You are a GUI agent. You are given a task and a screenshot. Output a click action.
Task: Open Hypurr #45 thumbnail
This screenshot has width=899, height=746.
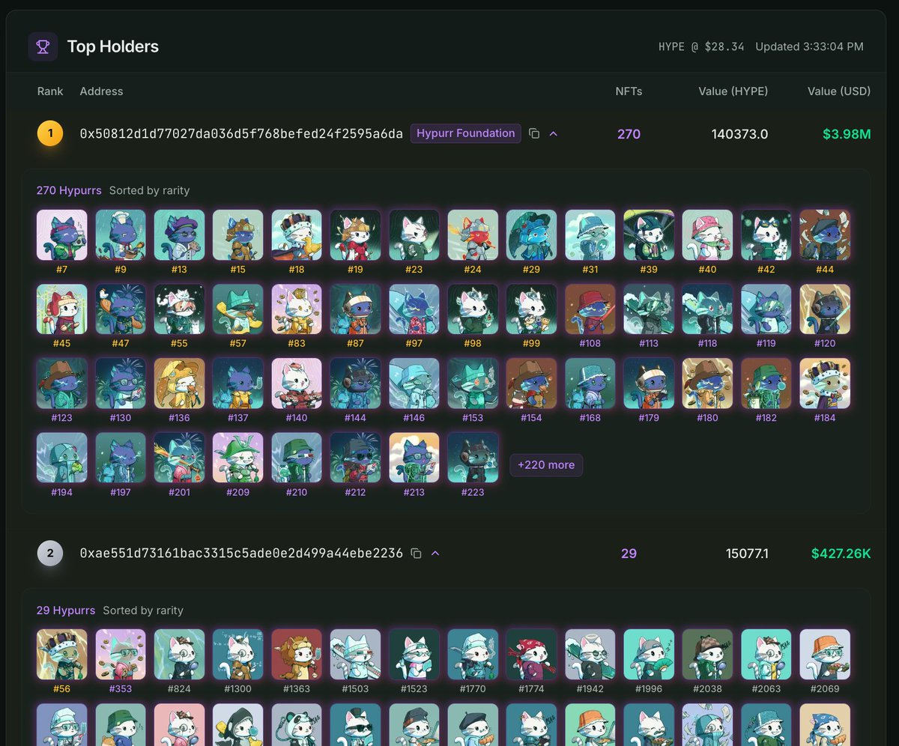(62, 309)
